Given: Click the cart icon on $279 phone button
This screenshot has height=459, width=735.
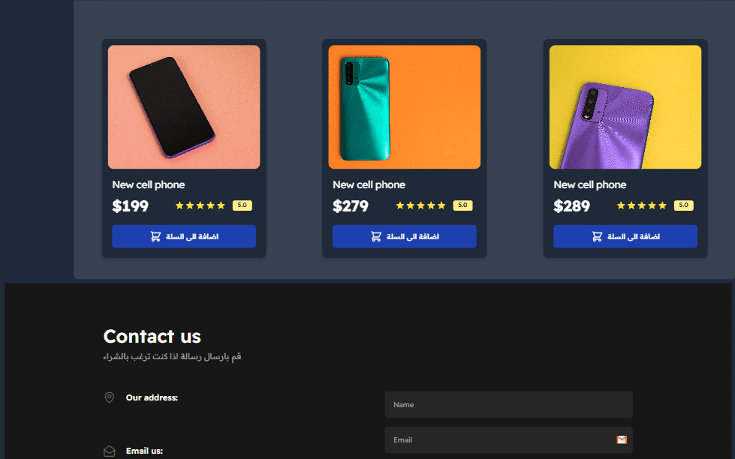Looking at the screenshot, I should (x=376, y=236).
